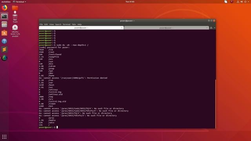This screenshot has height=141, width=251.
Task: Click the '/cdrom' output line
Action: click(47, 66)
